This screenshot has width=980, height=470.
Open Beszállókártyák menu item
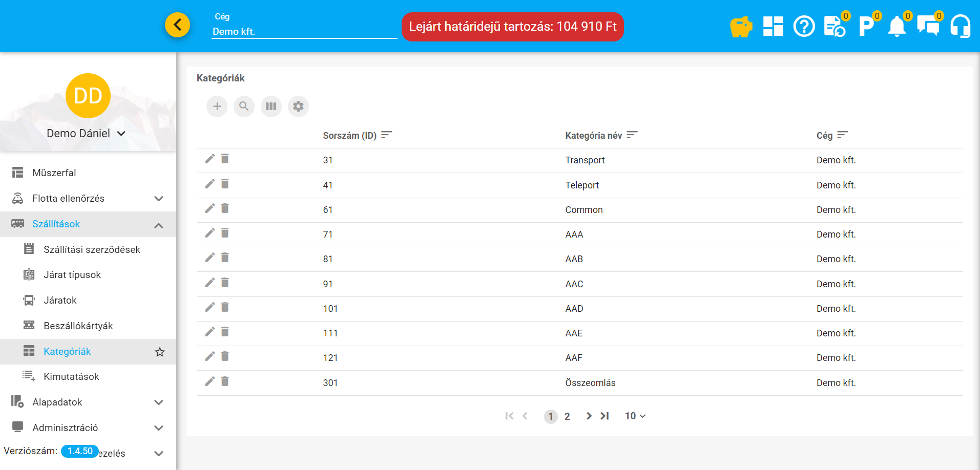pyautogui.click(x=78, y=326)
